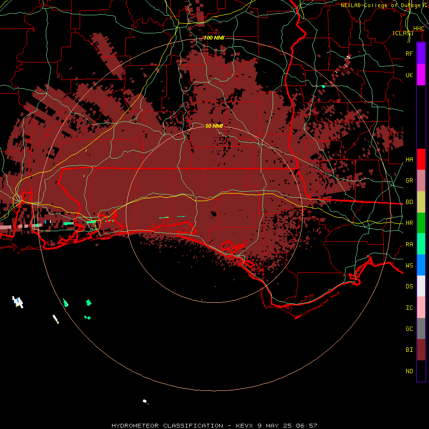The image size is (429, 429).
Task: Click the white DS legend swatch
Action: tap(421, 286)
